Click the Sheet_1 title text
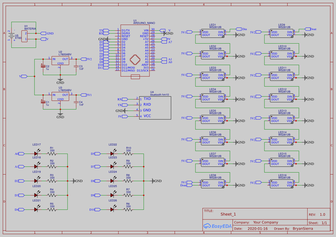 click(x=227, y=214)
